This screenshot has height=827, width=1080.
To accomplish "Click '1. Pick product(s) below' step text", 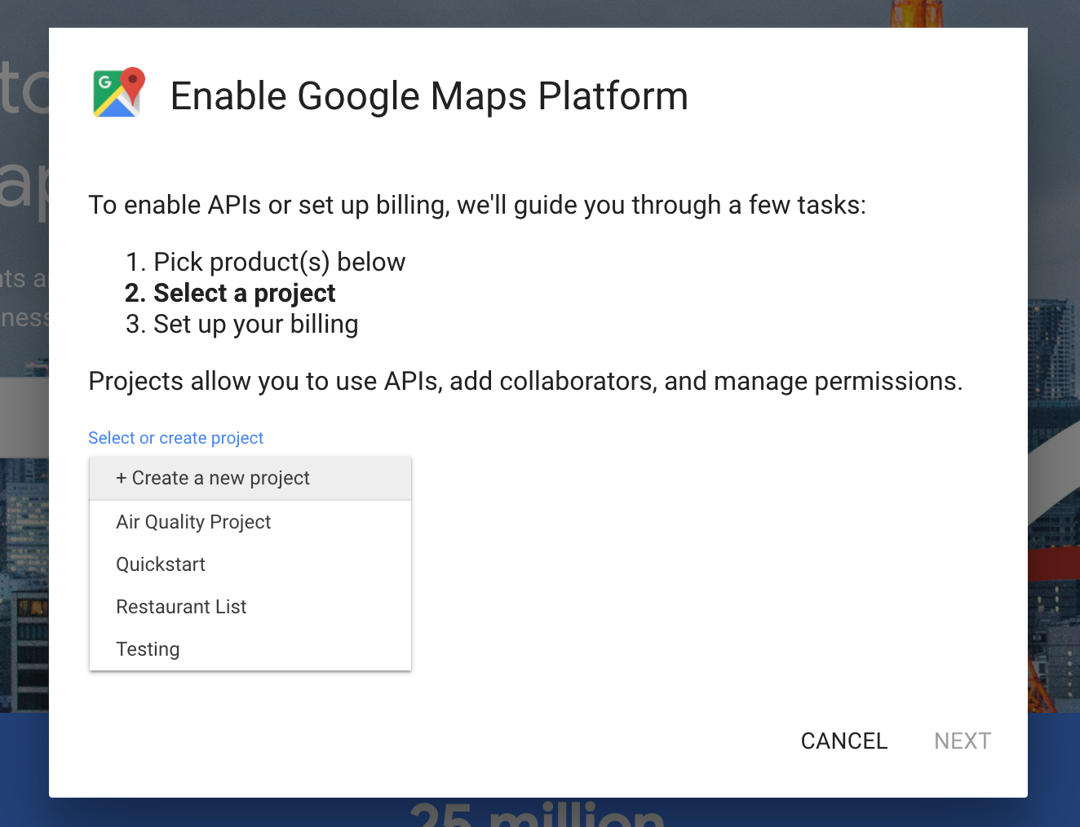I will pyautogui.click(x=265, y=262).
